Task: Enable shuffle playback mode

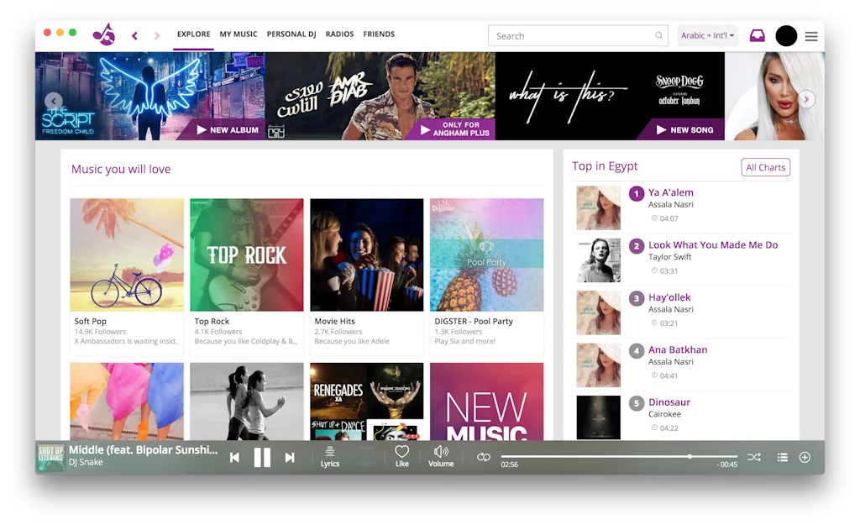Action: [x=753, y=457]
